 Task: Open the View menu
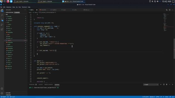(14, 7)
